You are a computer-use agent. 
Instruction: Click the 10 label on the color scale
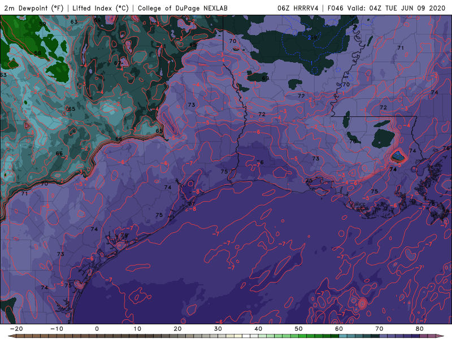pyautogui.click(x=137, y=329)
